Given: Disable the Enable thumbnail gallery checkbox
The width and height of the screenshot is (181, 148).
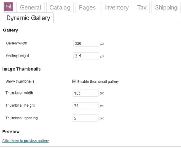Looking at the screenshot, I should (74, 81).
